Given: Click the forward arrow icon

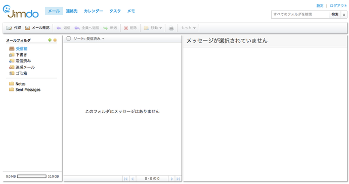Looking at the screenshot, I should coord(105,28).
